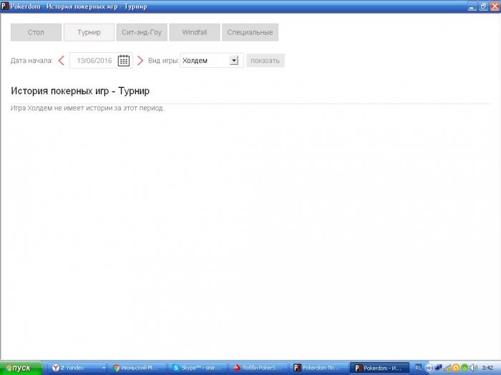The height and width of the screenshot is (375, 501).
Task: Switch to the Стол tab
Action: [36, 32]
